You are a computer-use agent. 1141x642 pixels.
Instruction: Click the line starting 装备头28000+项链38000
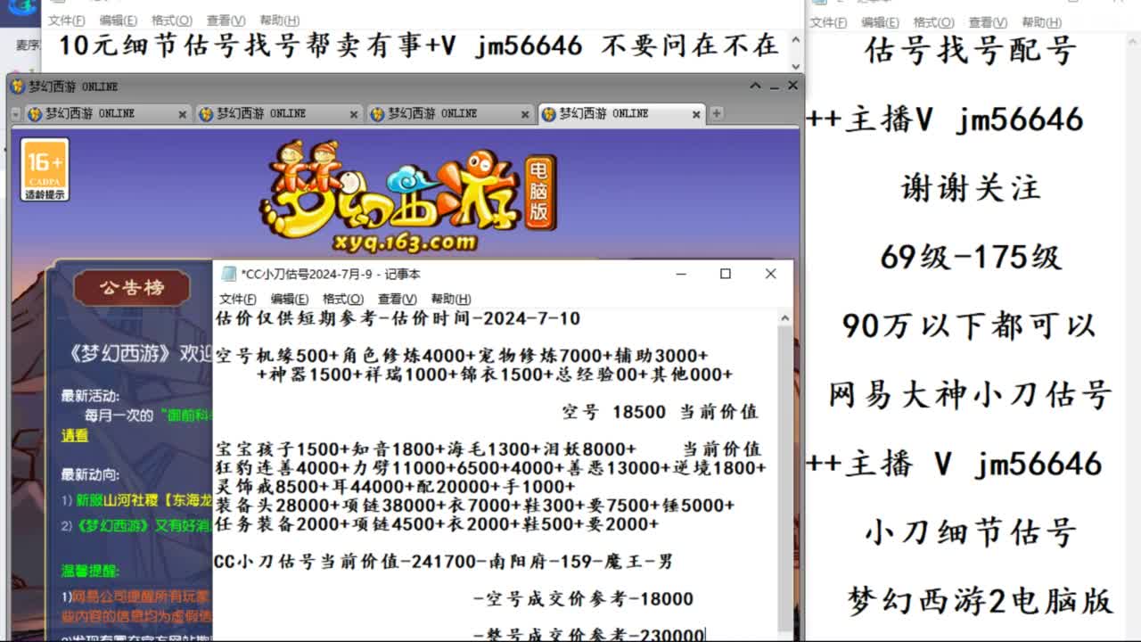tap(475, 506)
